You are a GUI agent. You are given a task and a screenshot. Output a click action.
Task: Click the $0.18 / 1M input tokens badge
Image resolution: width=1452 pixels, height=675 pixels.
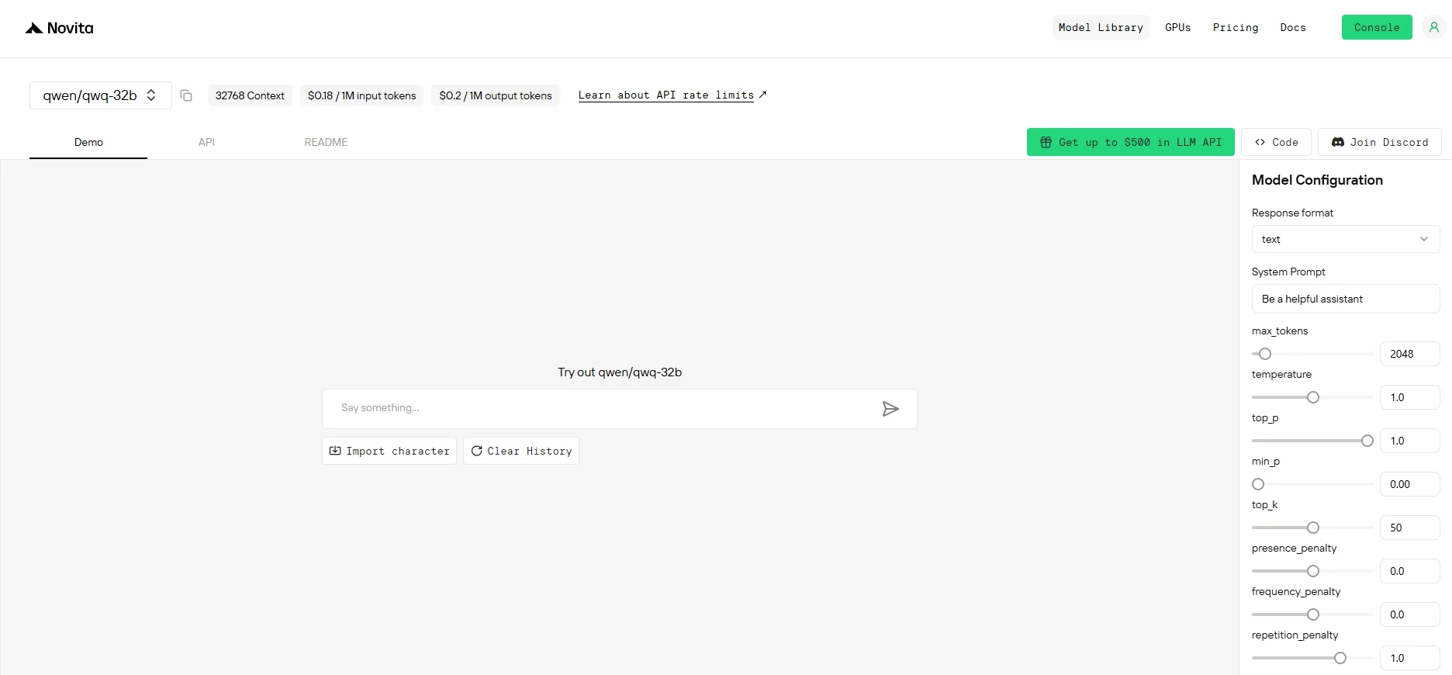click(x=361, y=95)
